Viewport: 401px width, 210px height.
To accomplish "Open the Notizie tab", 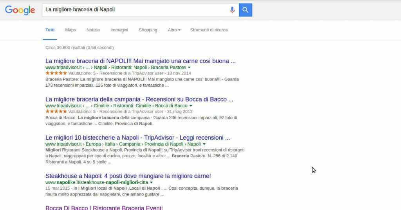I will pyautogui.click(x=93, y=30).
